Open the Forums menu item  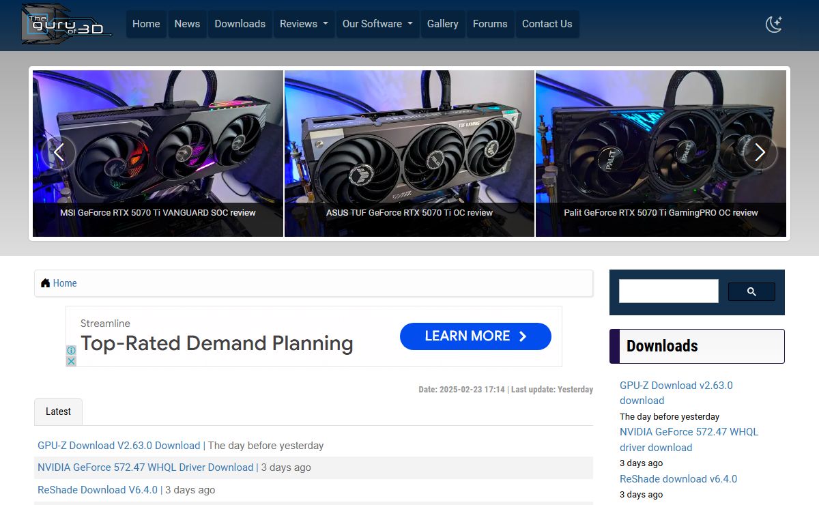pos(490,24)
